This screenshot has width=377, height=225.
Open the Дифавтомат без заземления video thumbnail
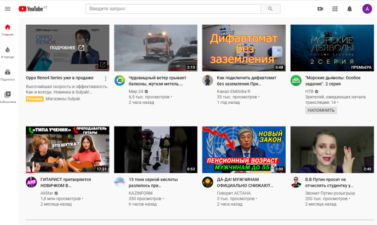(244, 48)
